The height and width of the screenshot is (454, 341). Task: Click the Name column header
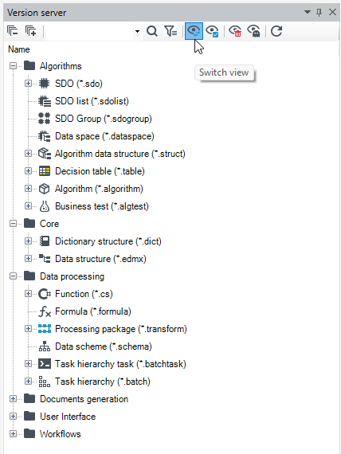click(x=19, y=49)
